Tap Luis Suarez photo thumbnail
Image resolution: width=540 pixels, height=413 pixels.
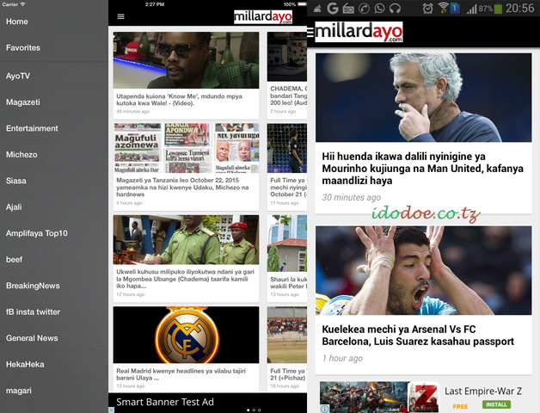tap(423, 270)
